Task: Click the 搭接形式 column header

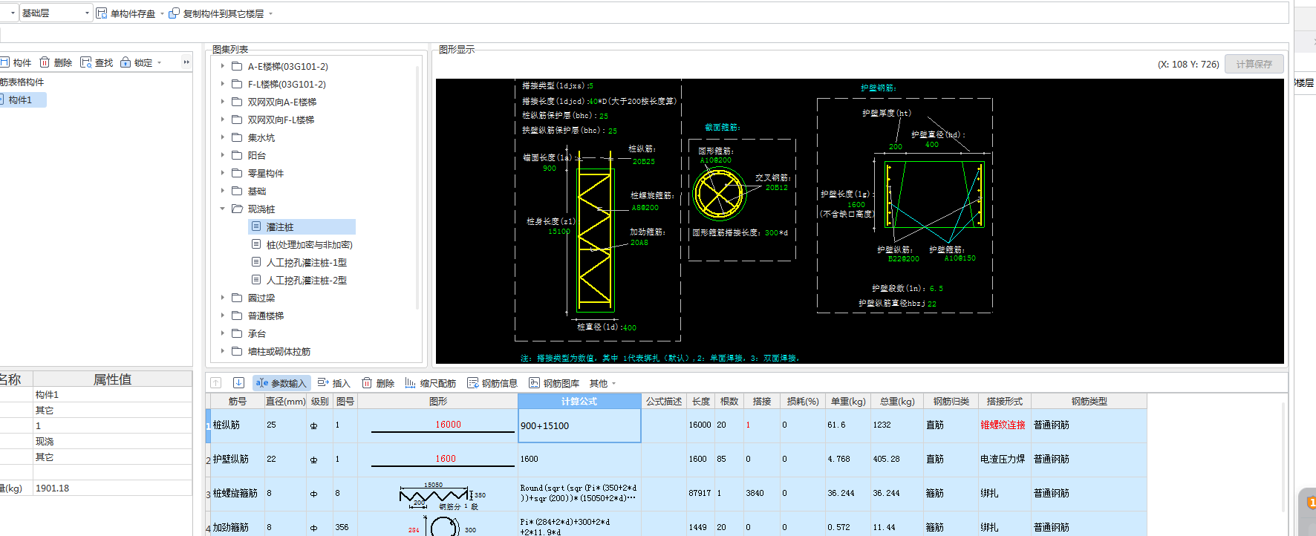Action: (1005, 402)
